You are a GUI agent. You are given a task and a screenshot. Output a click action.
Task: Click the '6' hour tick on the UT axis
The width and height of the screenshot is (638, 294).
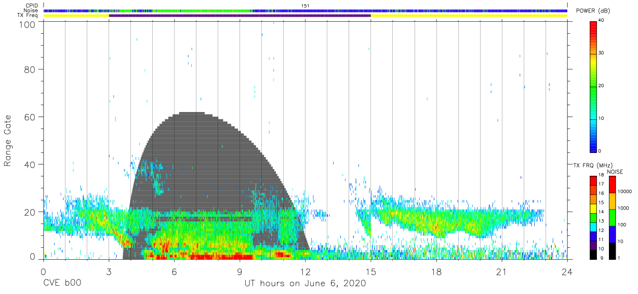coord(174,272)
